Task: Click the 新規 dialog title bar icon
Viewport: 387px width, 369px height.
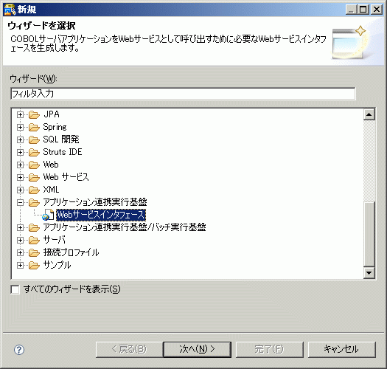Action: click(x=10, y=10)
